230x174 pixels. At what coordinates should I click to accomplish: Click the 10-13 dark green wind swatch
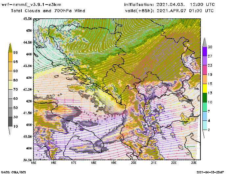click(x=205, y=98)
